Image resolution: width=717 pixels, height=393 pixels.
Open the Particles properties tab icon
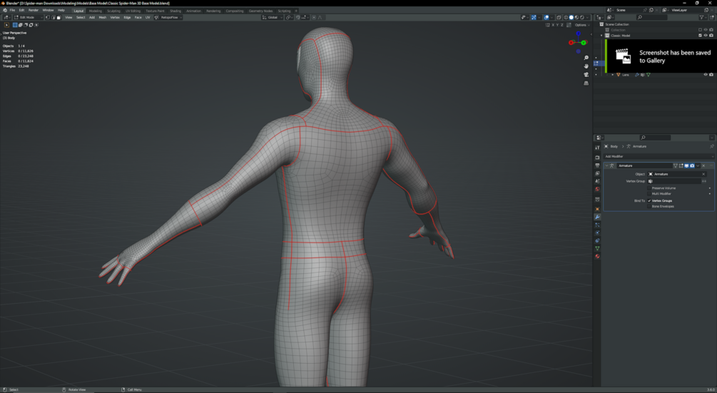(x=597, y=225)
